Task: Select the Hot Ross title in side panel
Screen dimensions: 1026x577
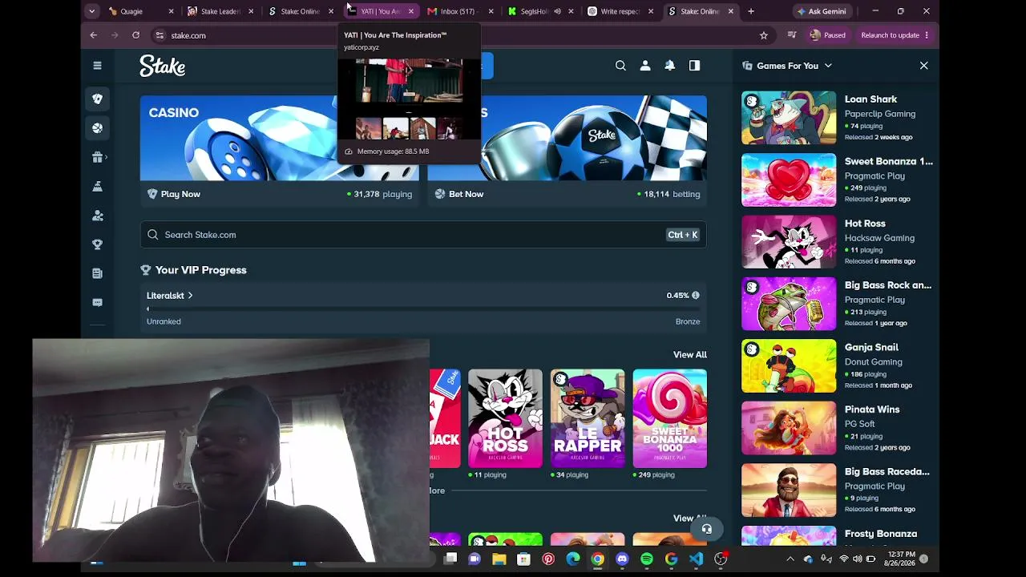Action: [865, 224]
